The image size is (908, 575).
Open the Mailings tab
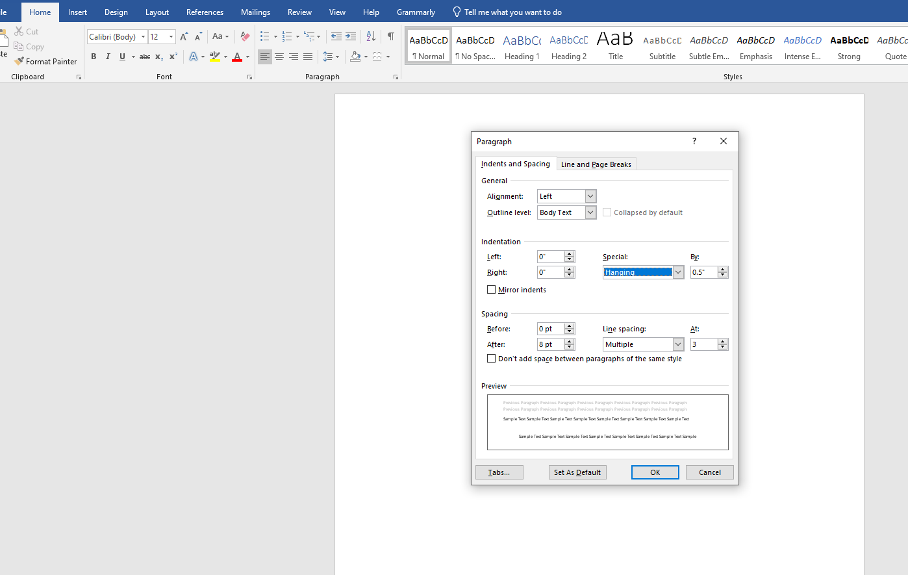(x=255, y=12)
